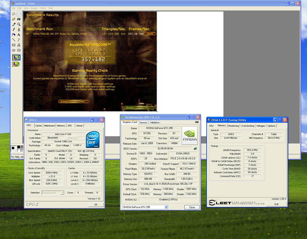Pick the Rectangle shape tool
This screenshot has height=239, width=307.
pos(14,45)
